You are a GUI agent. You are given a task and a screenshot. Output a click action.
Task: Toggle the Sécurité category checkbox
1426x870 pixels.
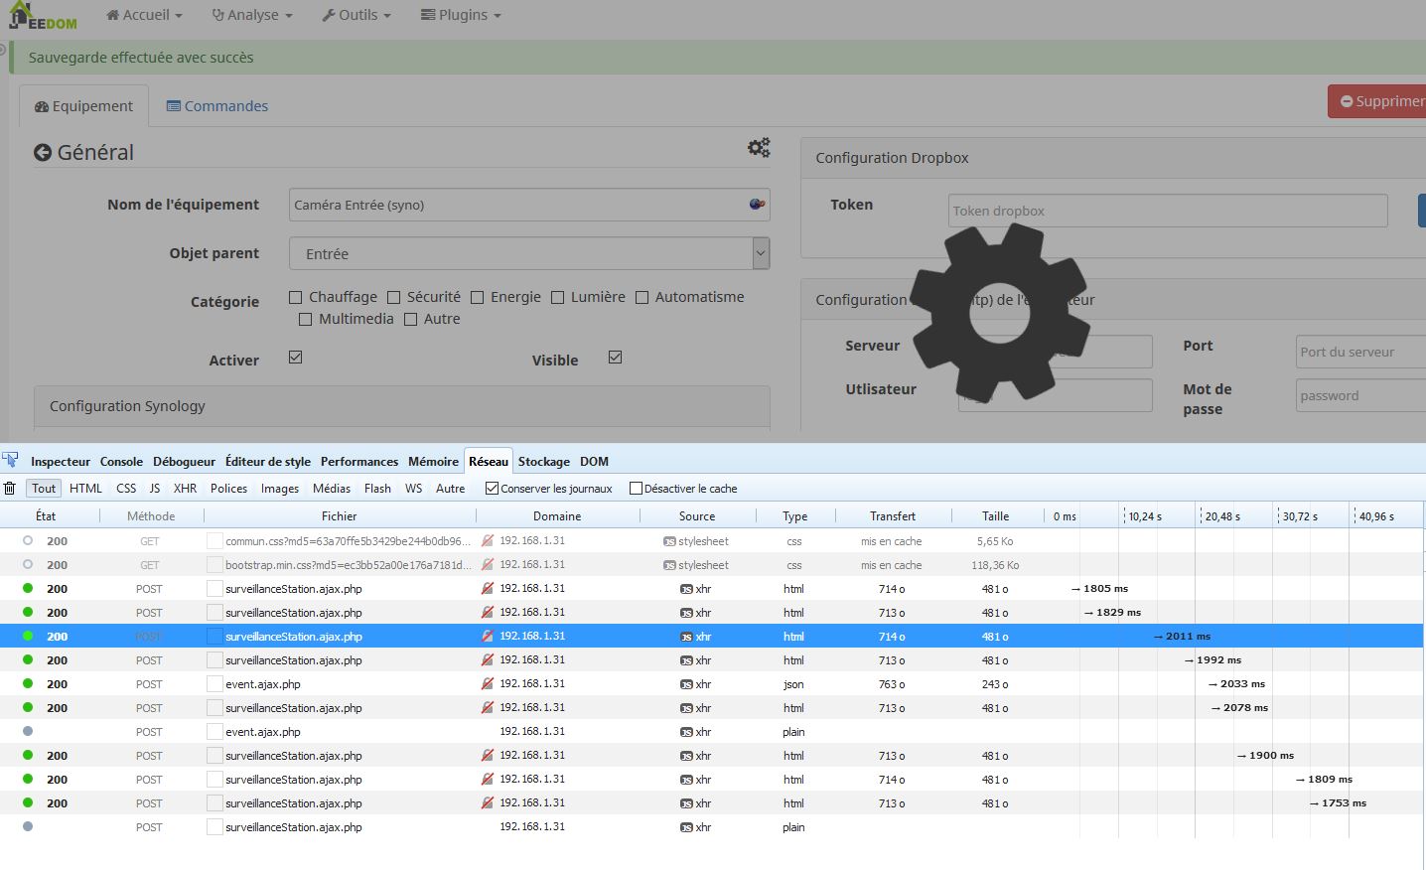coord(393,297)
